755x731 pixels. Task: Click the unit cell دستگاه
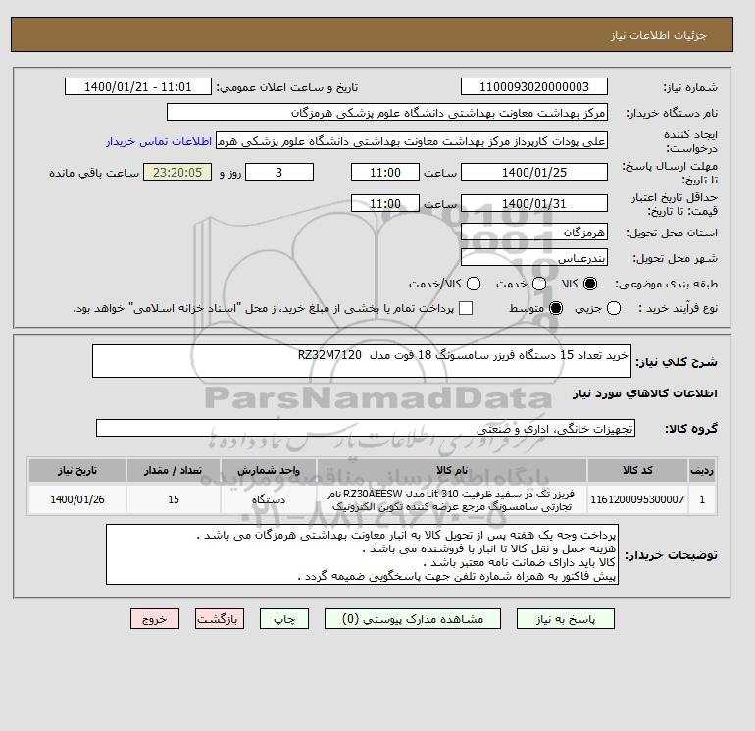pos(269,499)
